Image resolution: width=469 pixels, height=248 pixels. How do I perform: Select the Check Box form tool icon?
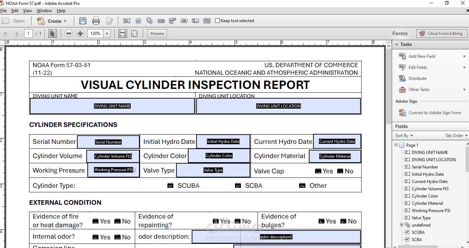point(138,21)
